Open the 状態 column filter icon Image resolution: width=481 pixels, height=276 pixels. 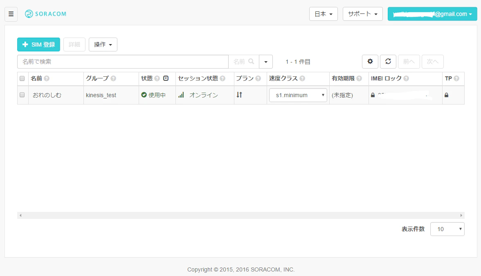click(x=166, y=78)
